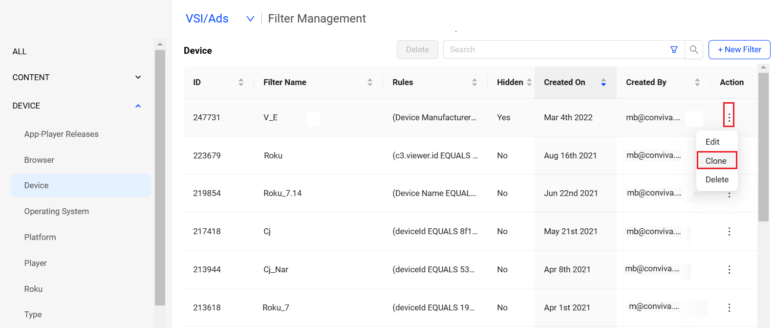Select ALL in the sidebar

[x=20, y=51]
